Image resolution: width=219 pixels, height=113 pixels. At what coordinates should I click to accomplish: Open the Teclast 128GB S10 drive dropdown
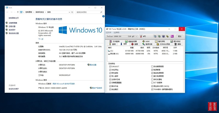pos(122,36)
